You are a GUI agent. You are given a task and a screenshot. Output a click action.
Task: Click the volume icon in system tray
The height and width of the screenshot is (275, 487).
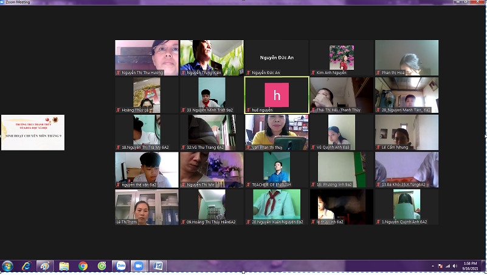[455, 266]
